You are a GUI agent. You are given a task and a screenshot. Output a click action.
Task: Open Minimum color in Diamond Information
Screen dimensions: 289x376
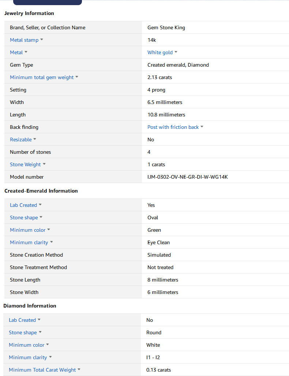point(26,345)
